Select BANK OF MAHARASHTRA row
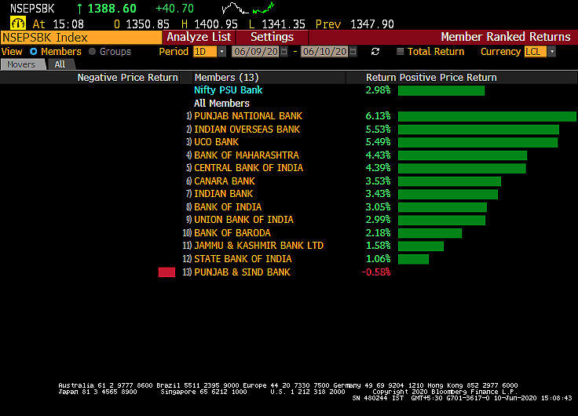Image resolution: width=578 pixels, height=416 pixels. pyautogui.click(x=247, y=155)
